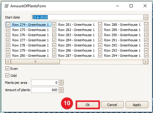This screenshot has height=113, width=153.
Task: Click the horizontal scrollbar thumb
Action: pyautogui.click(x=35, y=61)
